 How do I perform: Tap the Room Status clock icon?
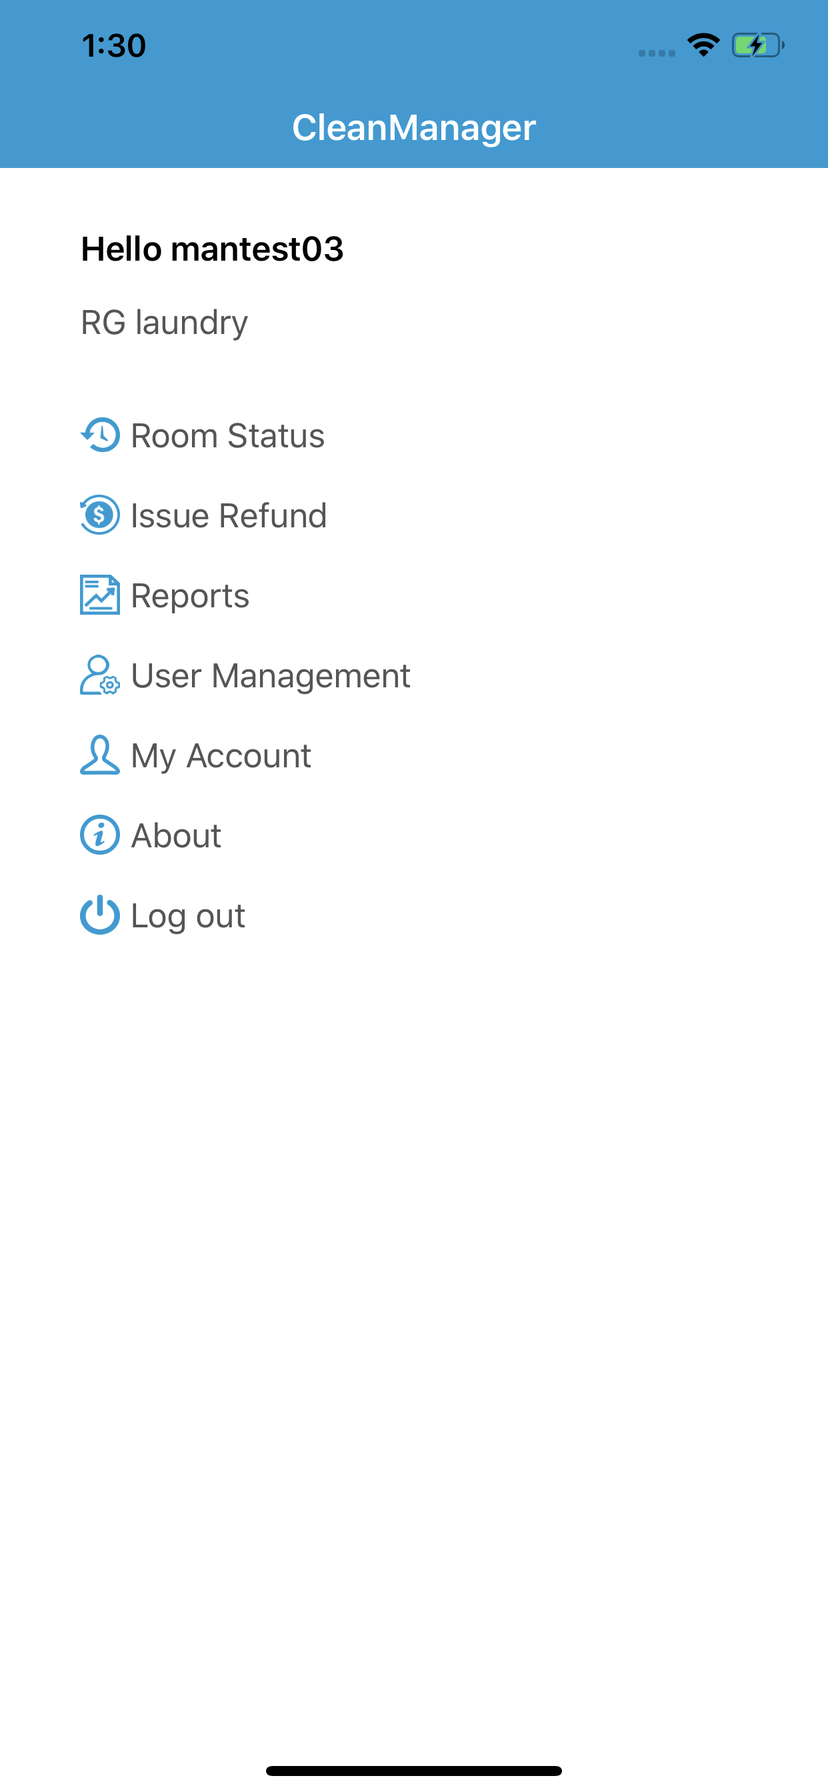[x=100, y=435]
